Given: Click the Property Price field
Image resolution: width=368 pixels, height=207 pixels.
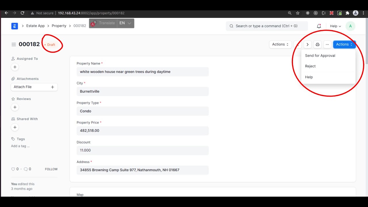Looking at the screenshot, I should [x=143, y=131].
